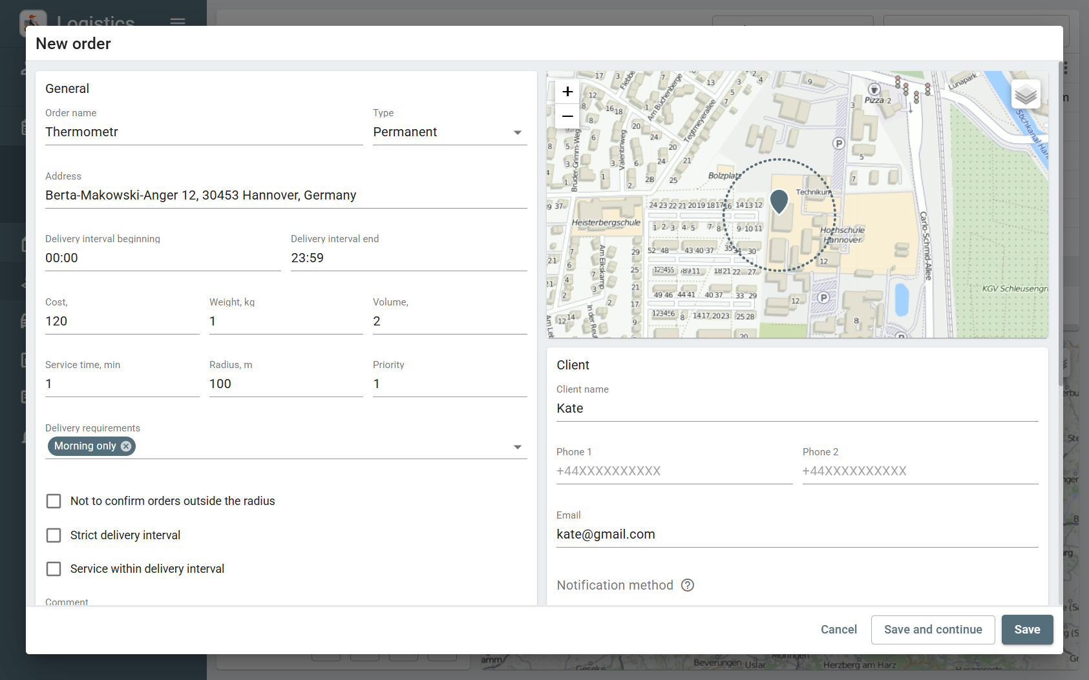
Task: Edit the Weight, kg field
Action: (286, 321)
